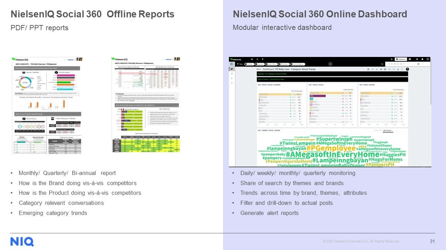Viewport: 446px width, 250px height.
Task: Select #pampersbaby in the word cloud
Action: click(x=272, y=154)
